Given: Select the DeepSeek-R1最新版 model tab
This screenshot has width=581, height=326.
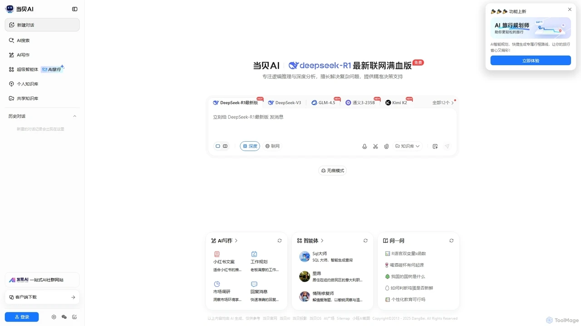Looking at the screenshot, I should point(236,103).
